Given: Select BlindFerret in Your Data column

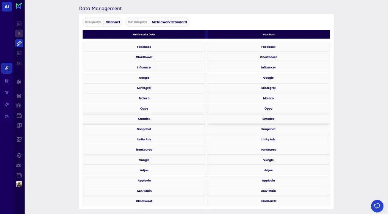Looking at the screenshot, I should pyautogui.click(x=268, y=201).
